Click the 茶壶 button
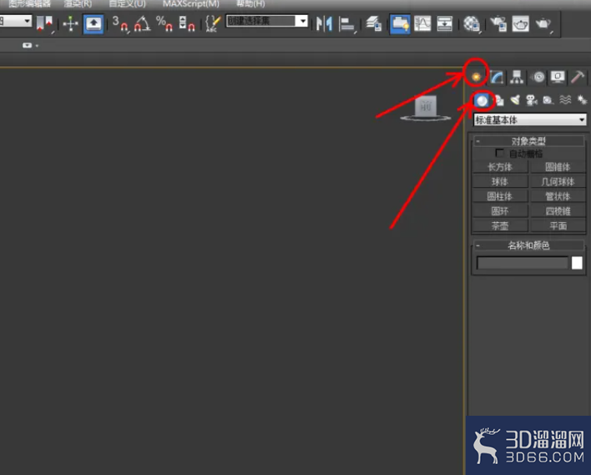This screenshot has height=475, width=591. pos(500,225)
